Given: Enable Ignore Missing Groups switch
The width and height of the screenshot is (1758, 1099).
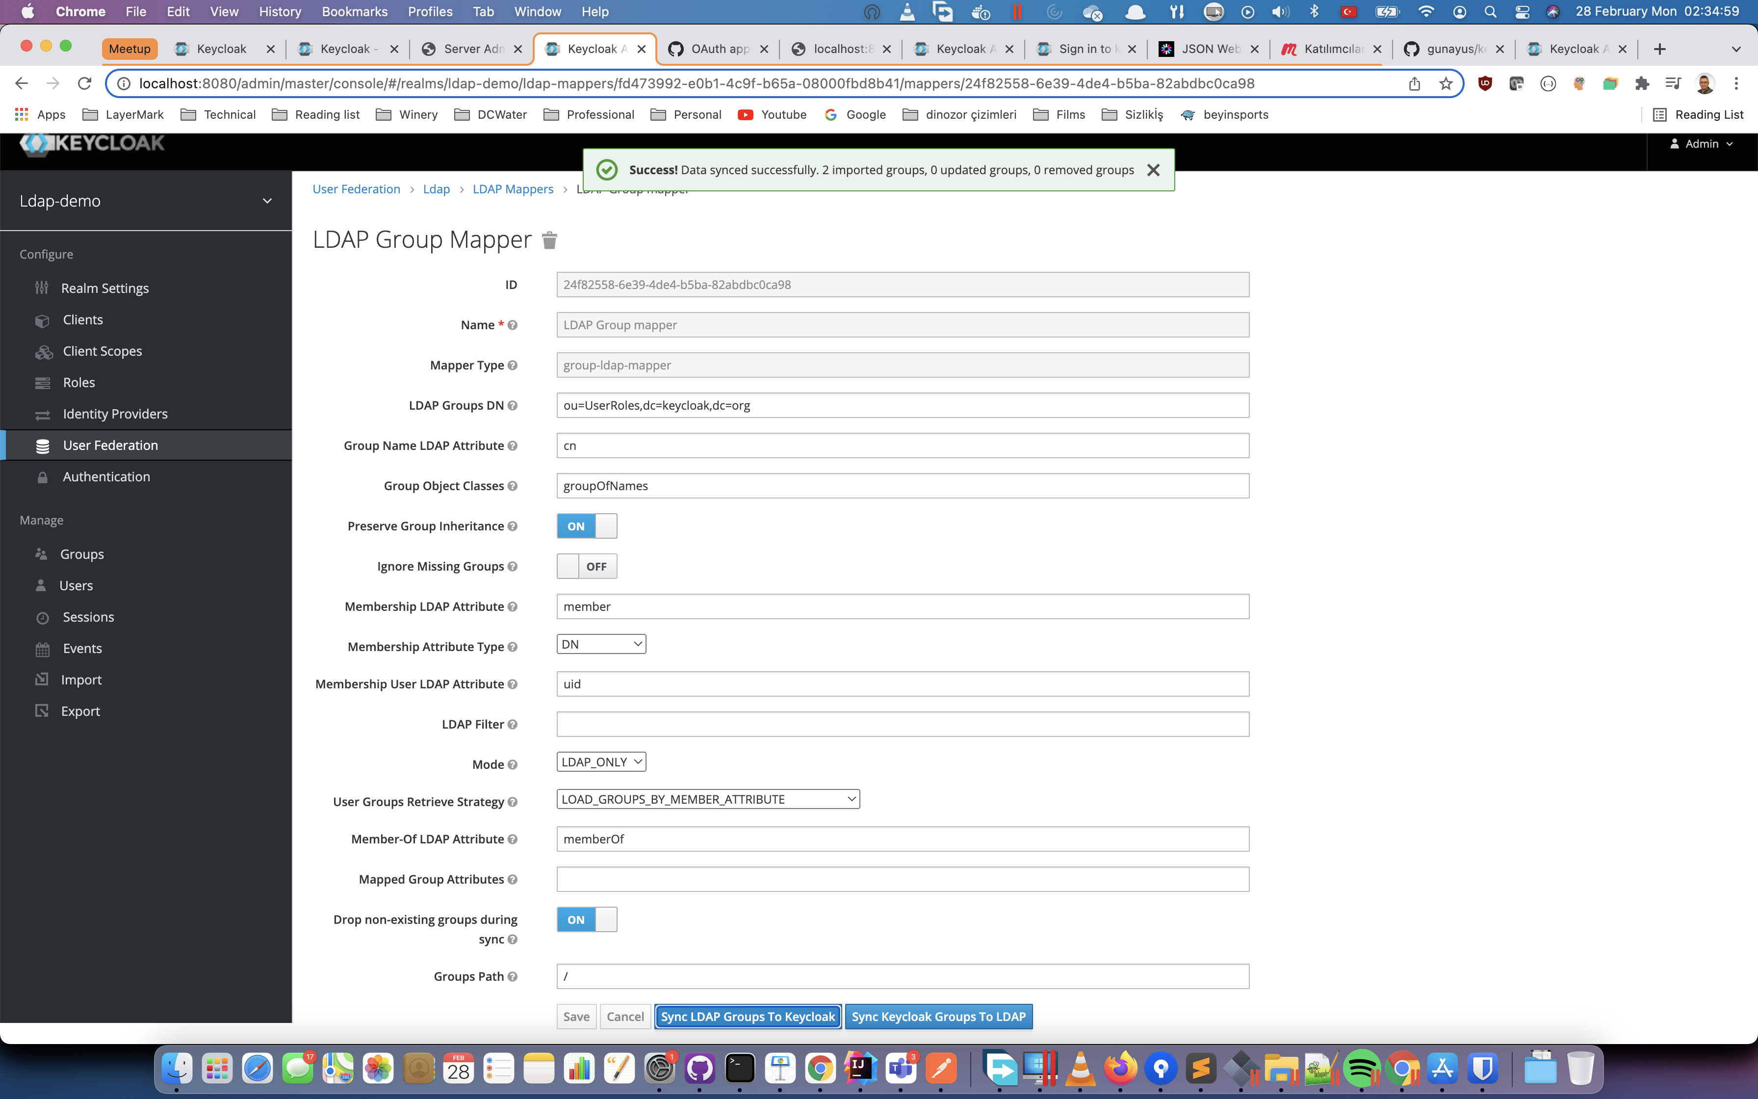Looking at the screenshot, I should (586, 566).
